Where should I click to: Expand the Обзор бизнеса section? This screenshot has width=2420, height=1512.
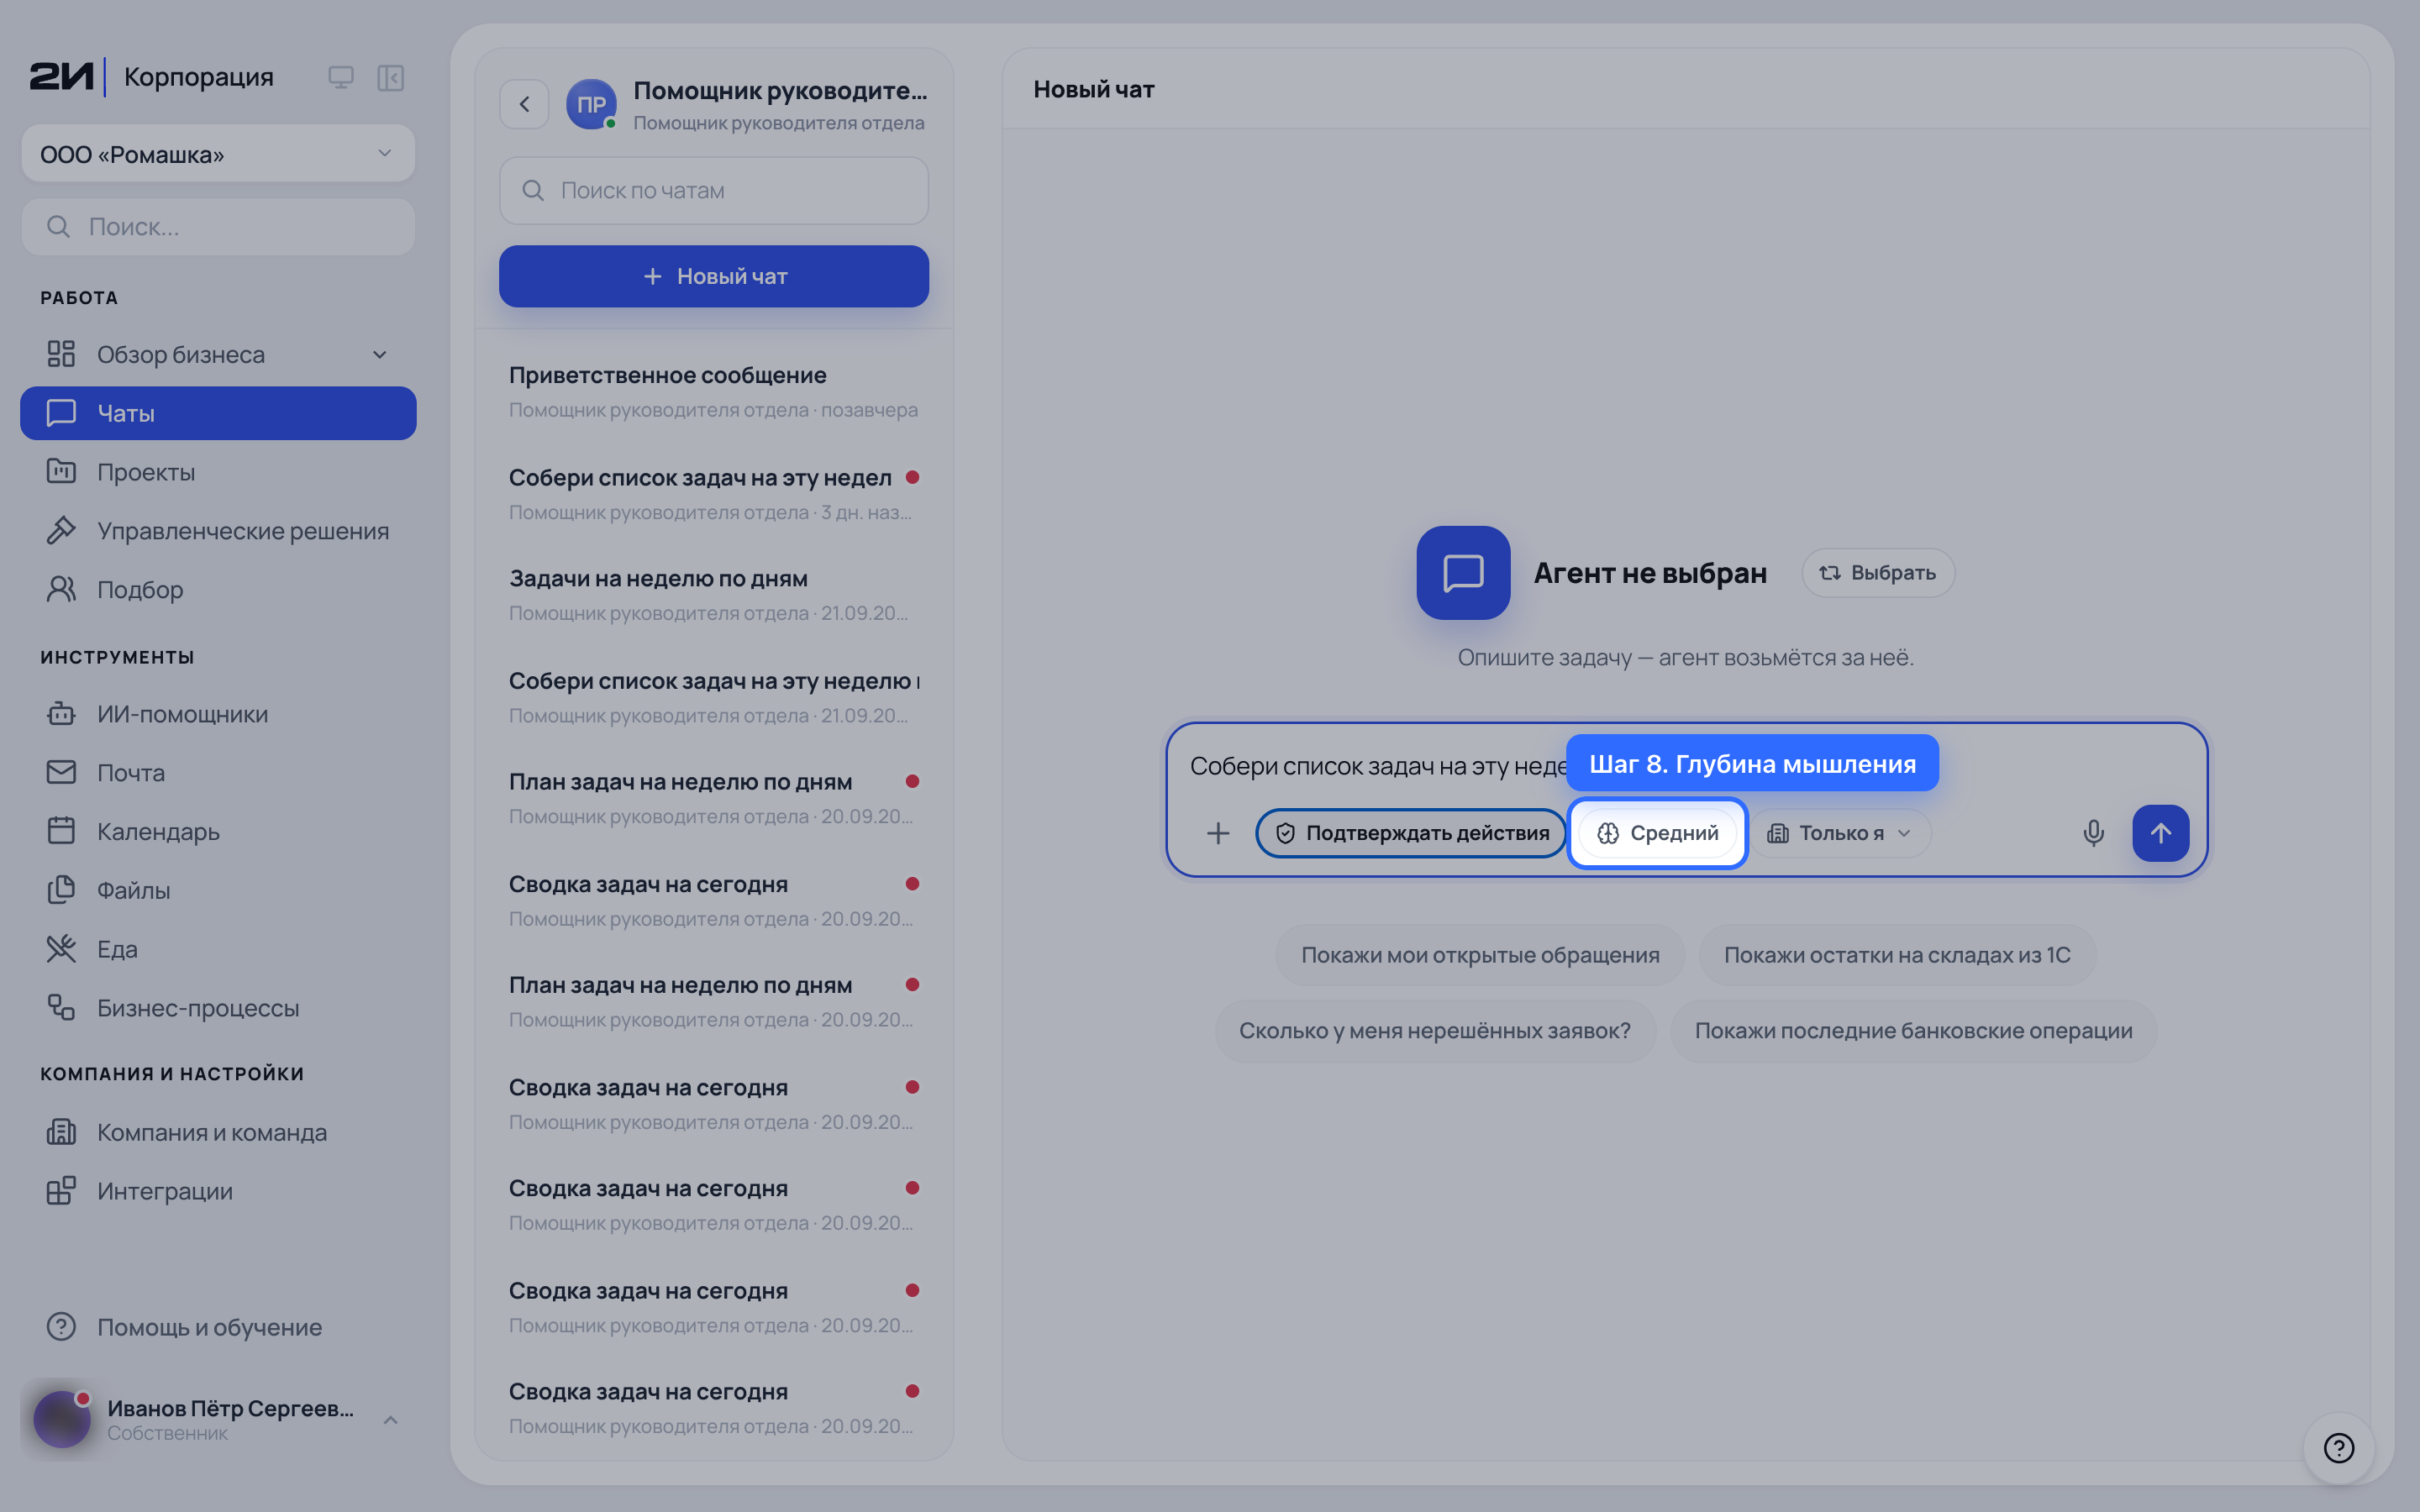(218, 354)
